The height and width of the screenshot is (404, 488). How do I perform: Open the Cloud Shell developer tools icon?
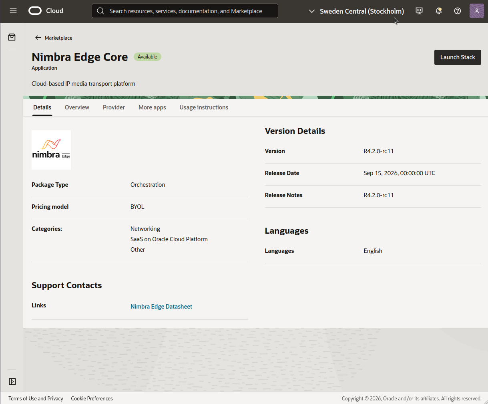[419, 11]
